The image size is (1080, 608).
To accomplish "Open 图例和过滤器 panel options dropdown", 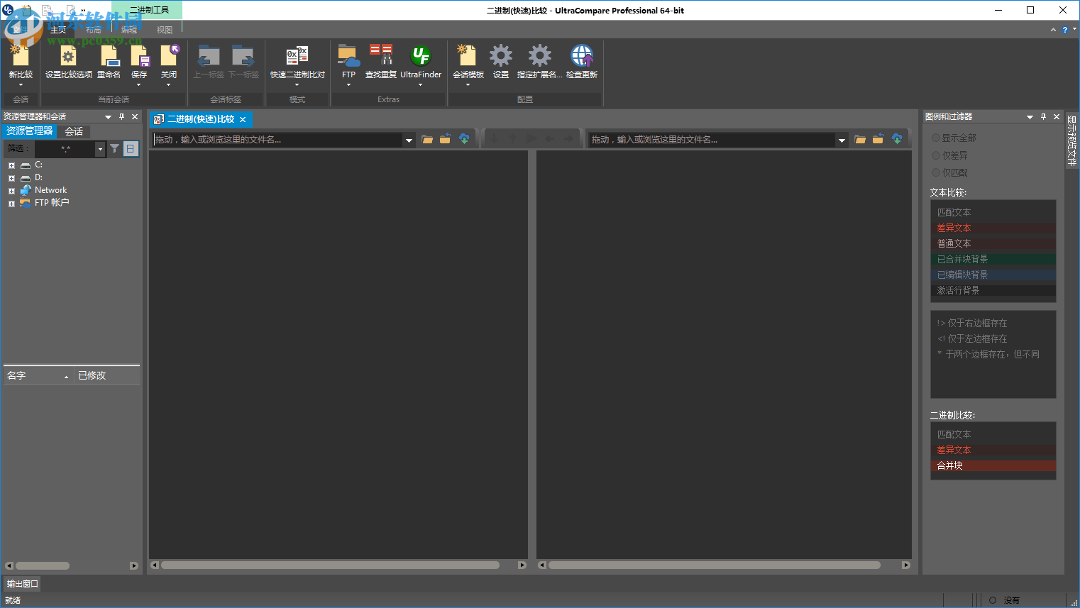I will click(x=1030, y=117).
